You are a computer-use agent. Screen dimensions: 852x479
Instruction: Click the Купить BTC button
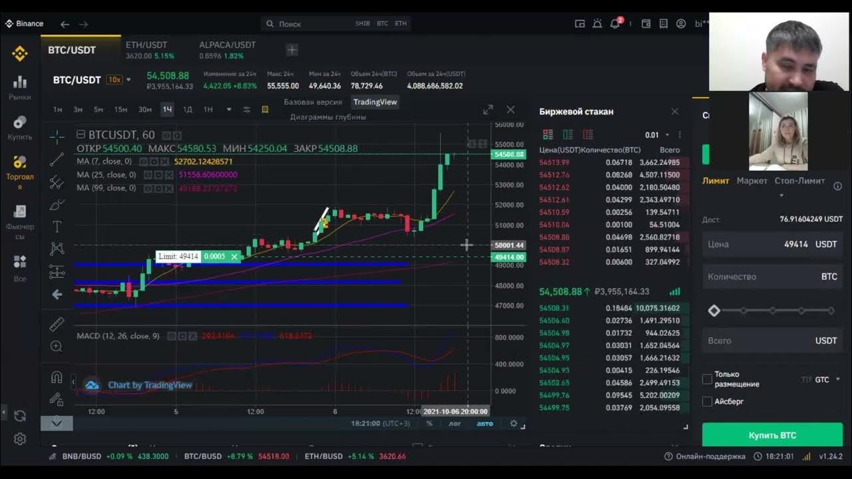click(772, 435)
